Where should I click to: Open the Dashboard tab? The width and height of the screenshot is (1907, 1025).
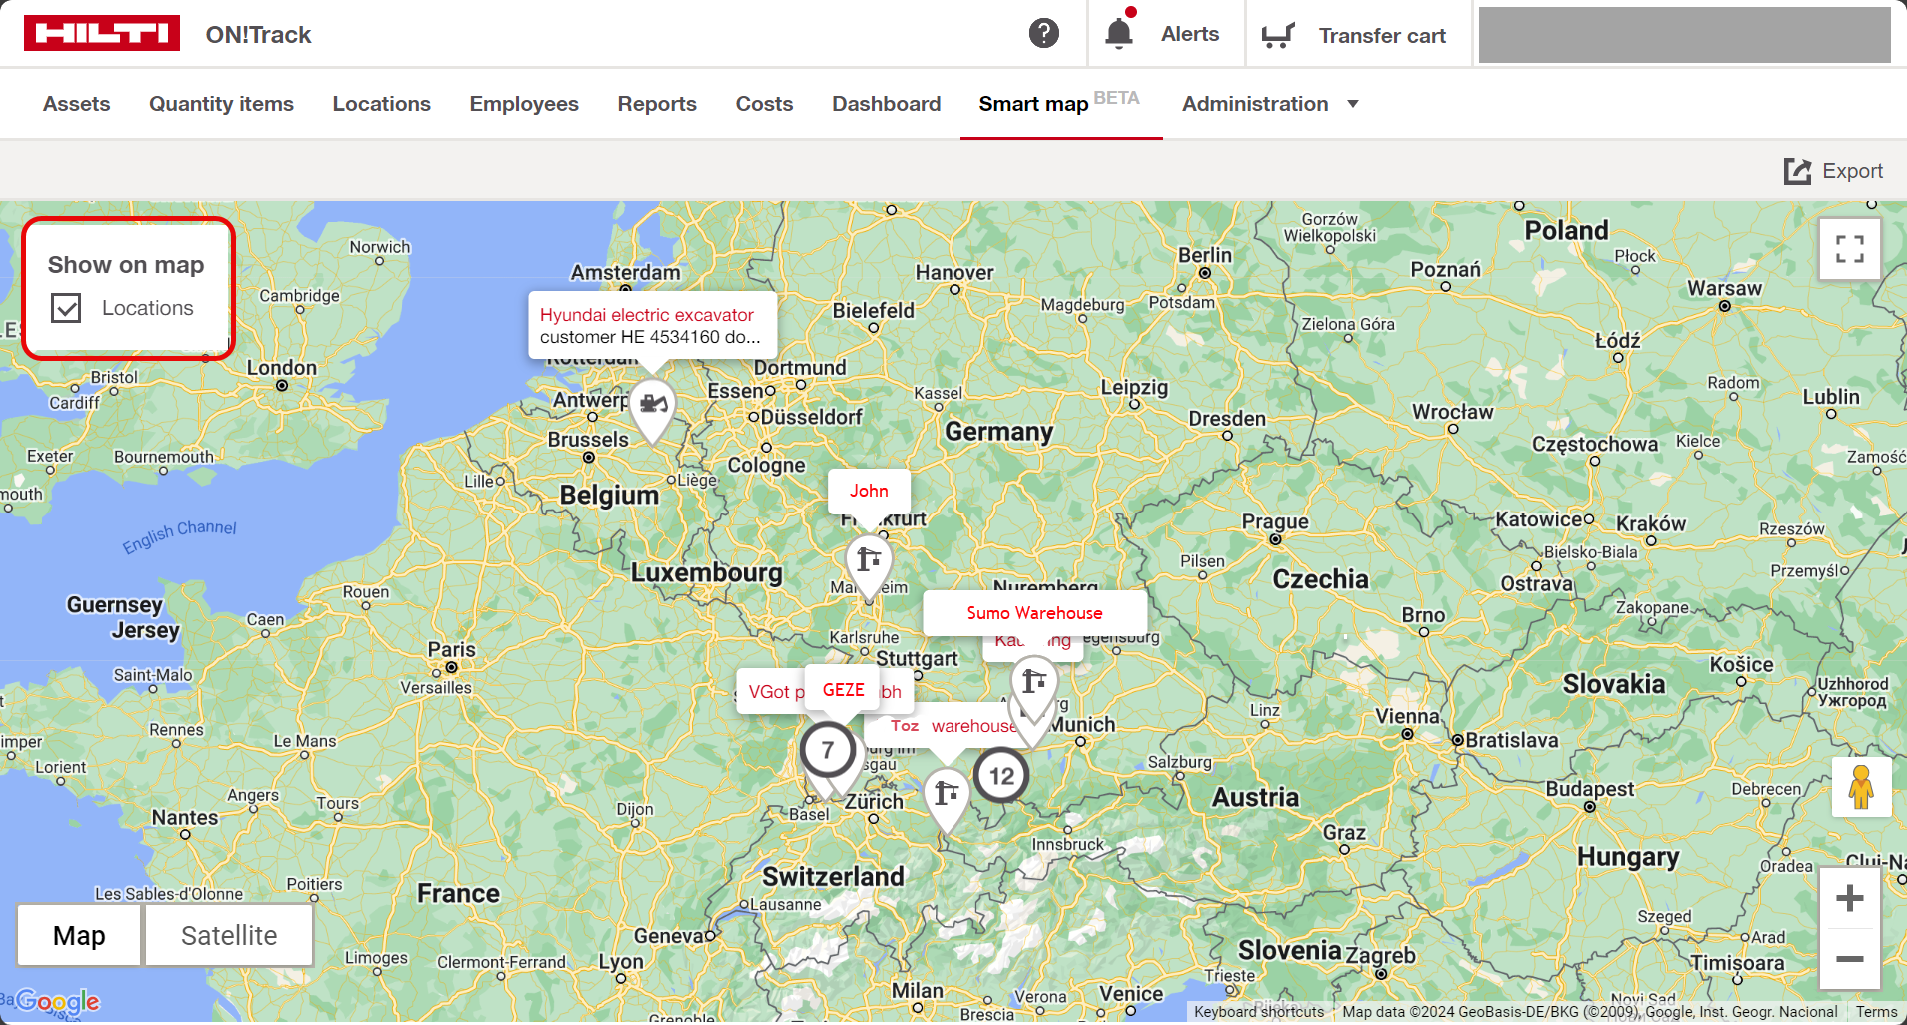pyautogui.click(x=886, y=104)
